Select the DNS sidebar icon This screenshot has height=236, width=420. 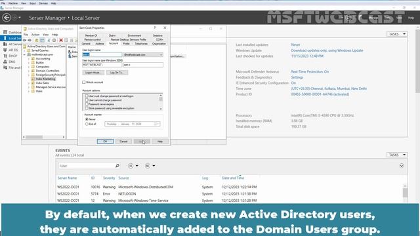point(5,62)
